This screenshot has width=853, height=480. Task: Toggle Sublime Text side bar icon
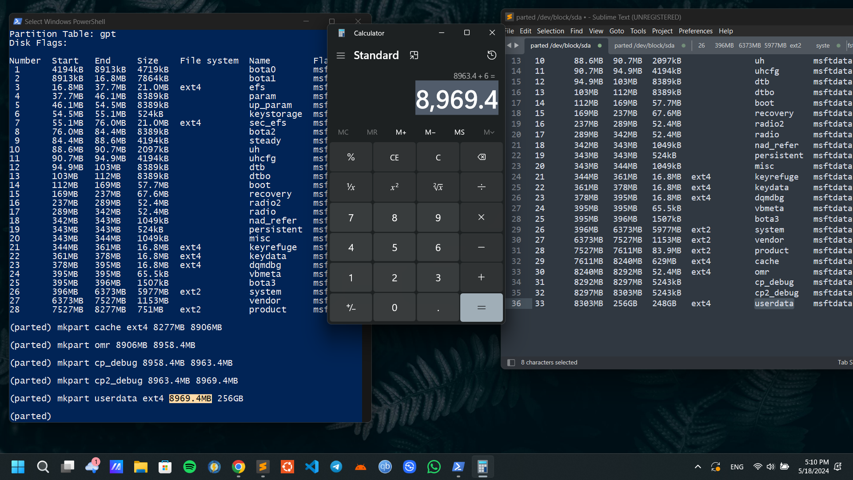pyautogui.click(x=511, y=363)
